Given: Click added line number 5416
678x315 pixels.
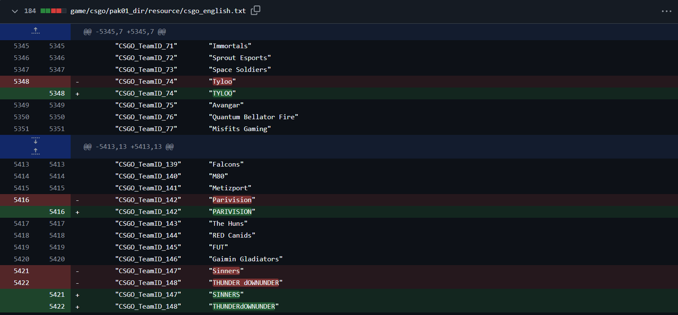Looking at the screenshot, I should click(x=56, y=212).
